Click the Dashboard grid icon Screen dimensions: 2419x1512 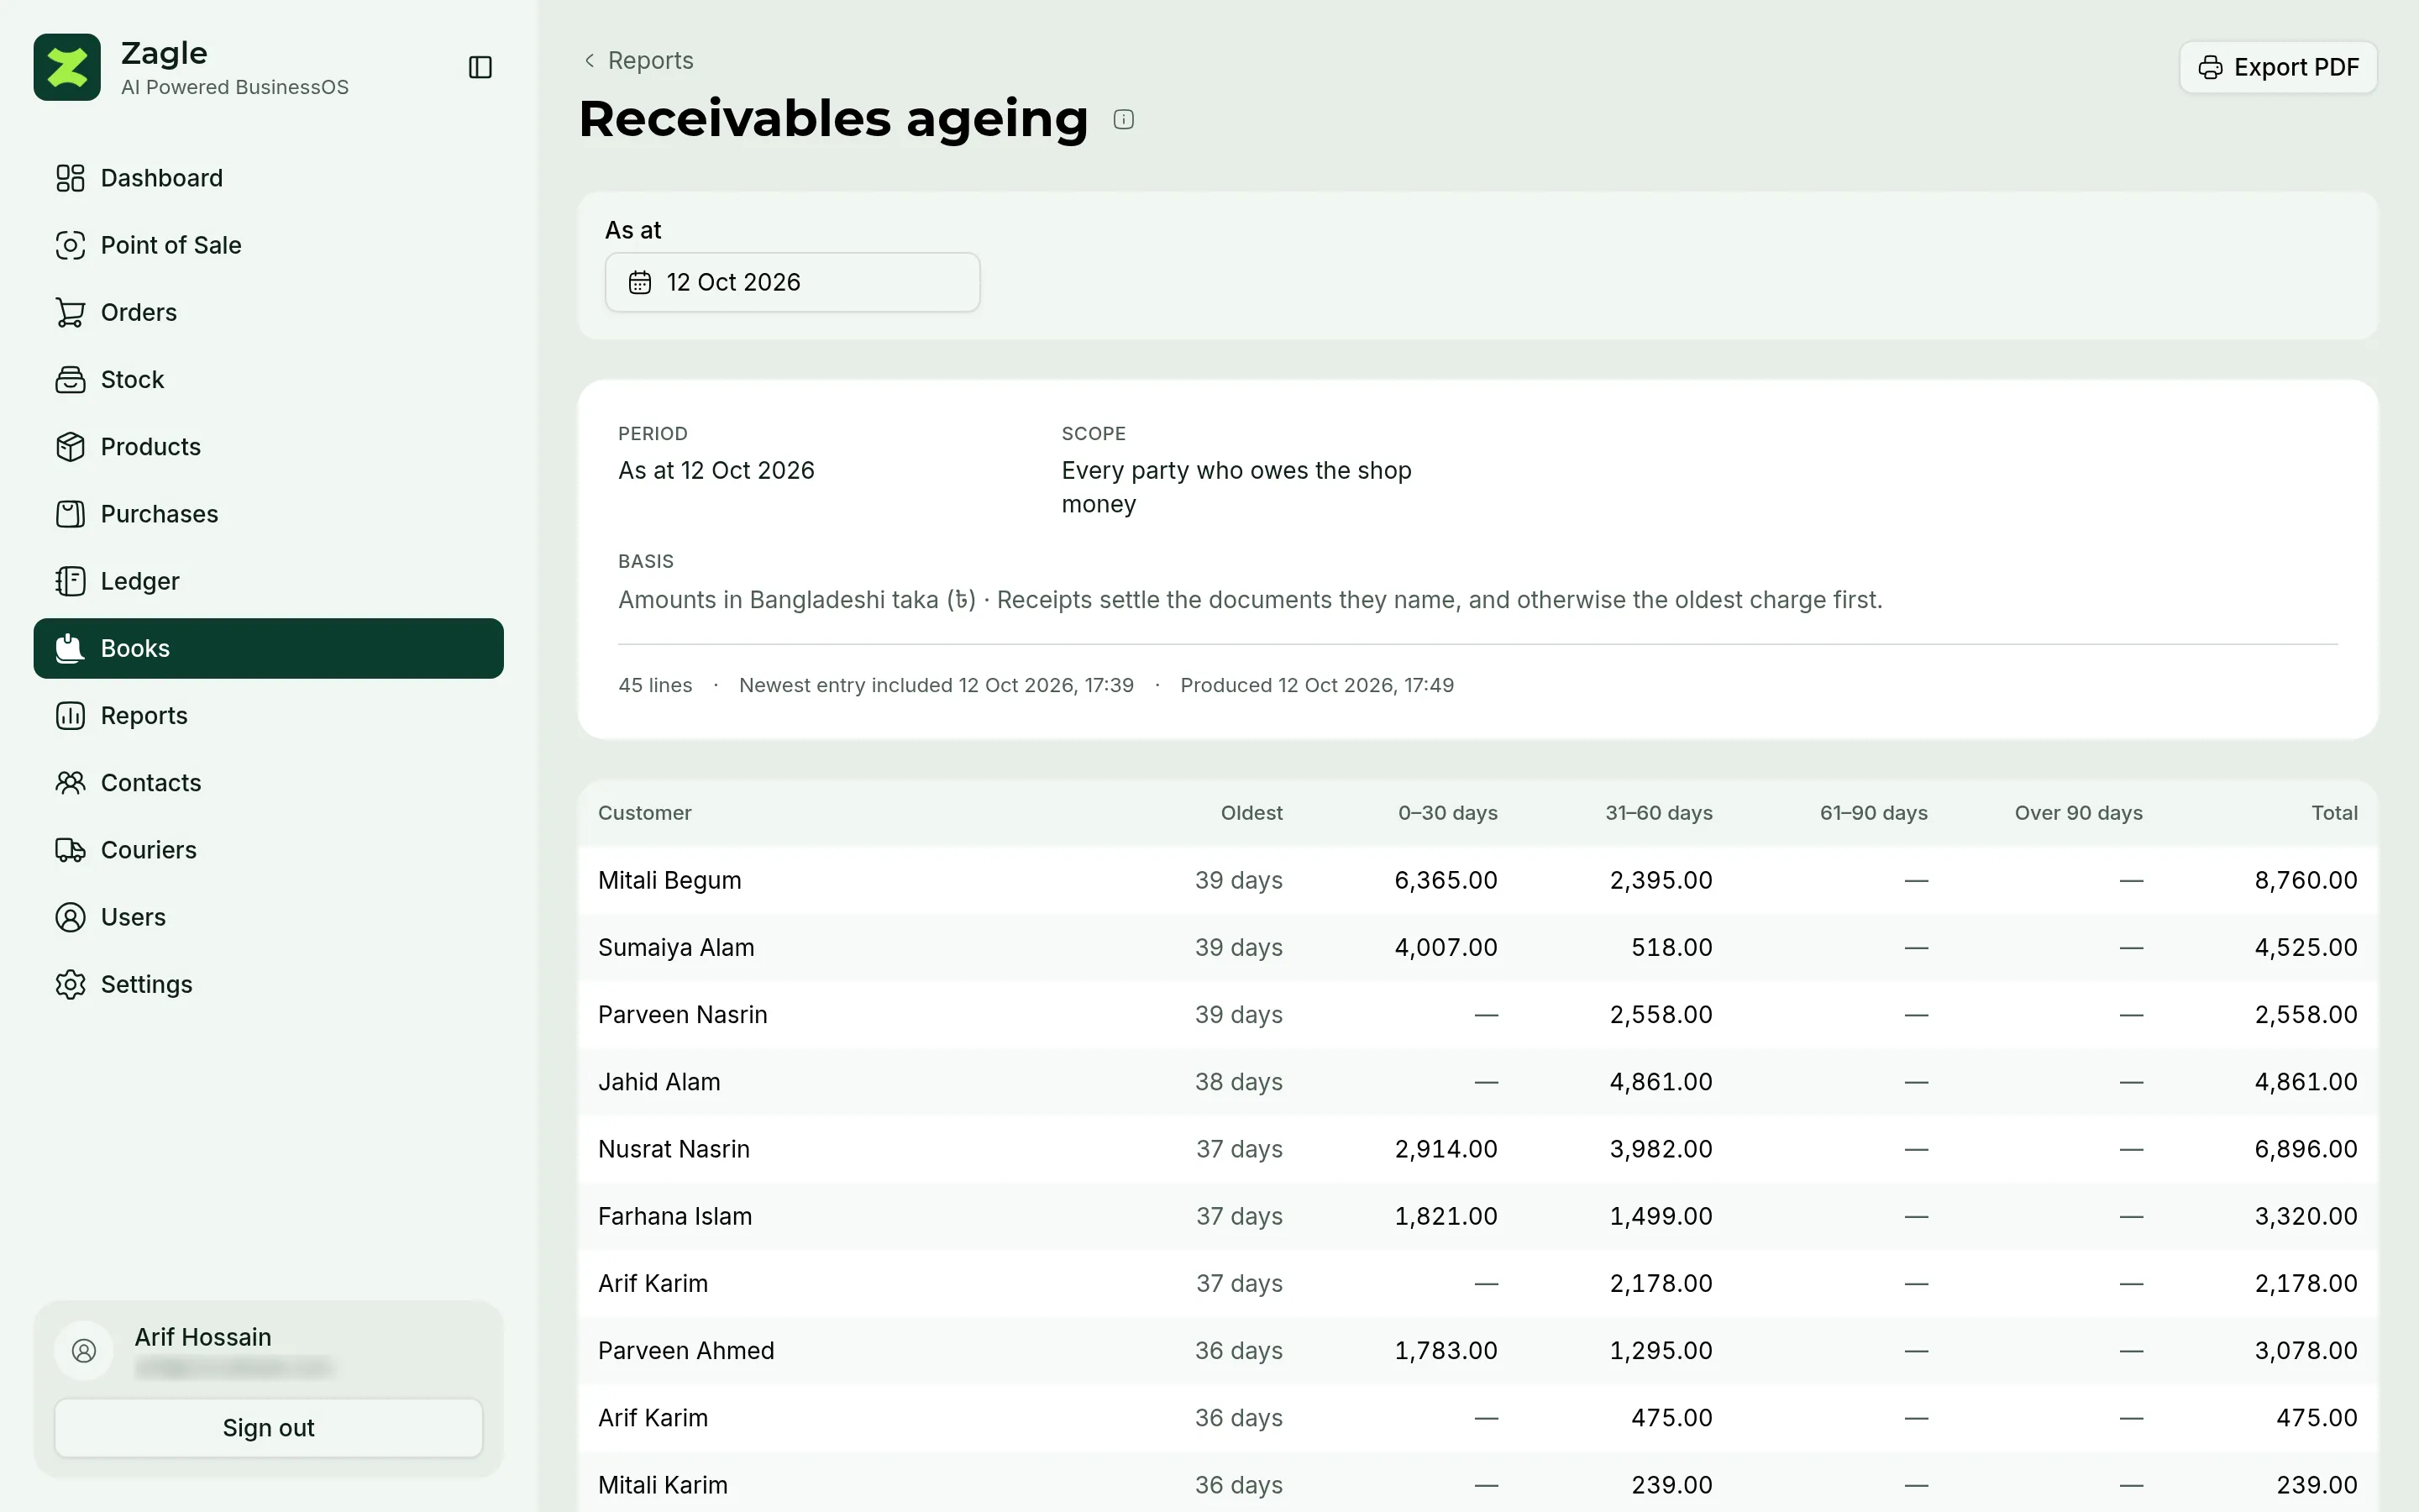70,178
